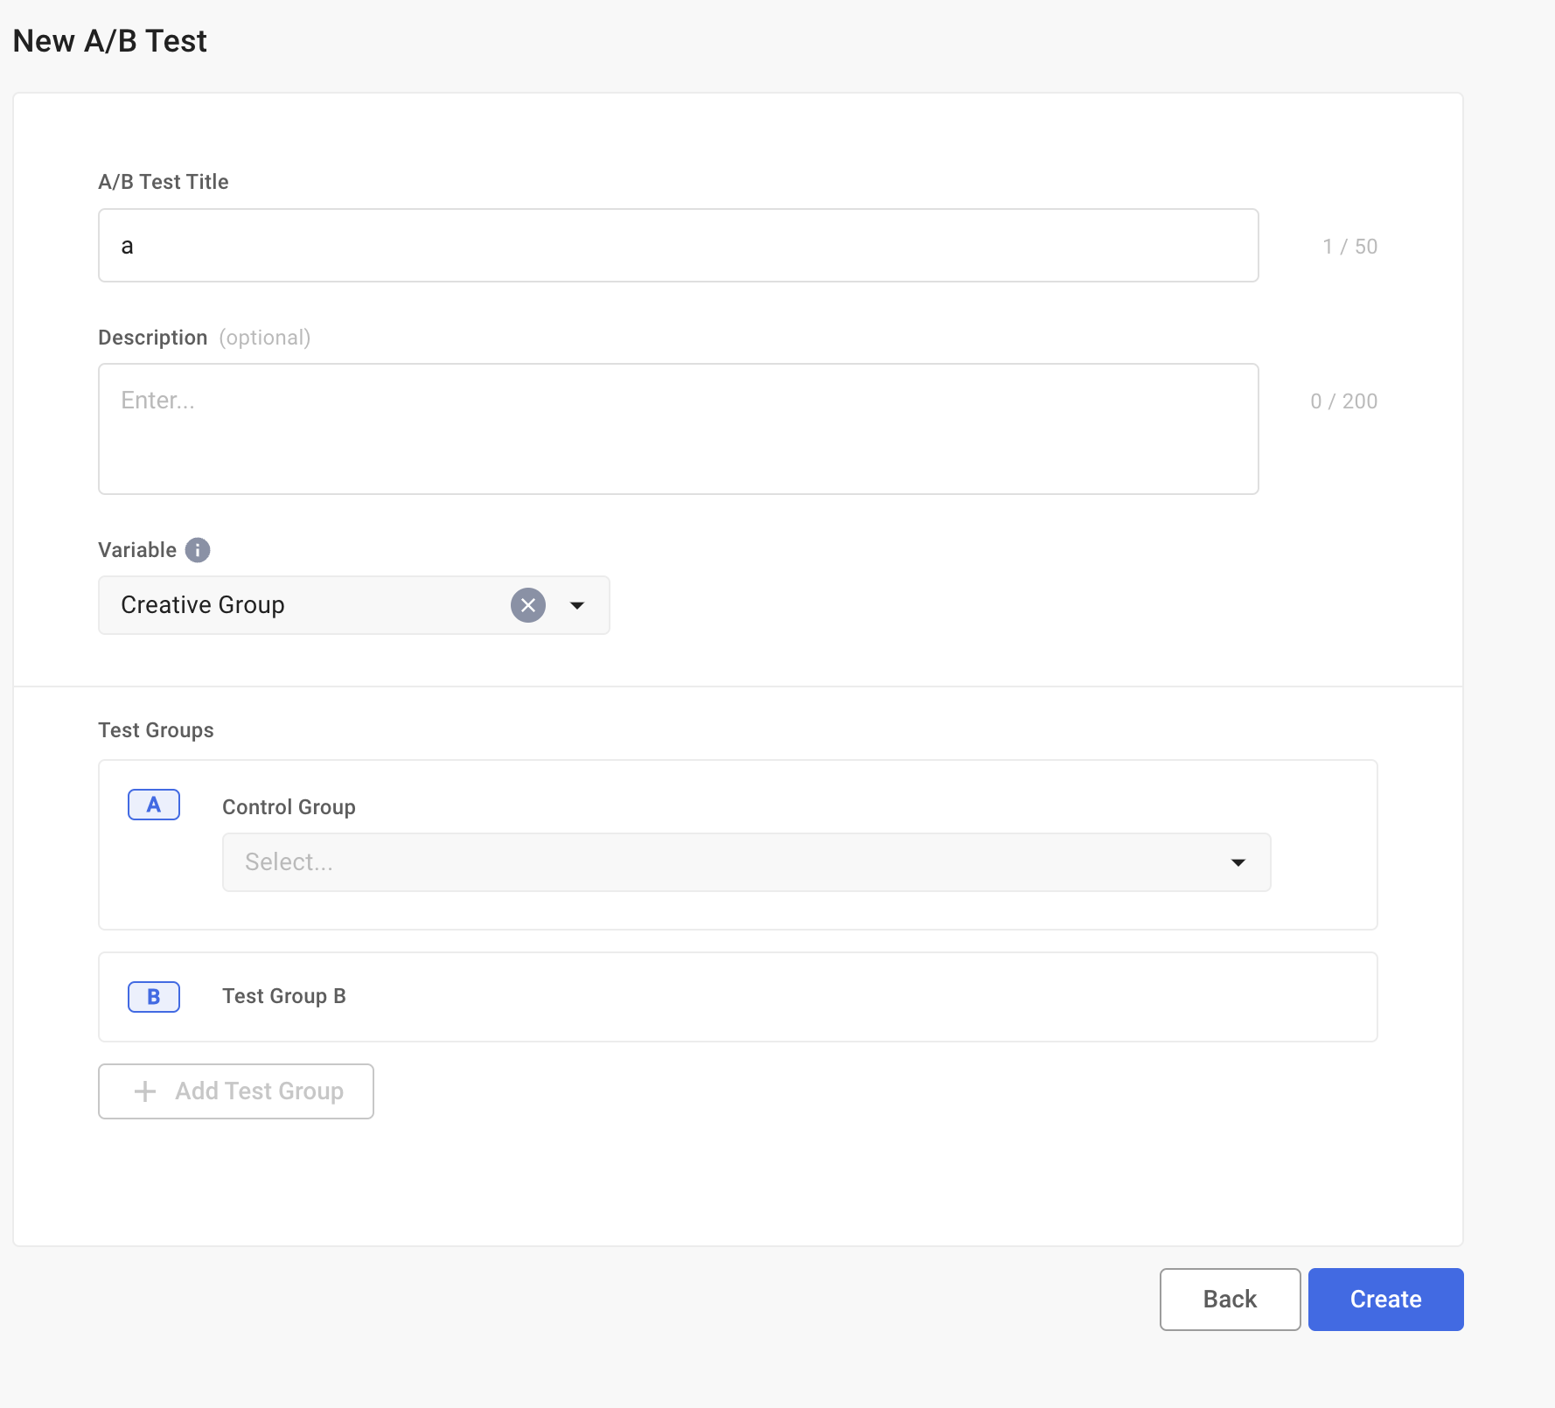Click the Creative Group selected value text
1555x1408 pixels.
pos(203,605)
